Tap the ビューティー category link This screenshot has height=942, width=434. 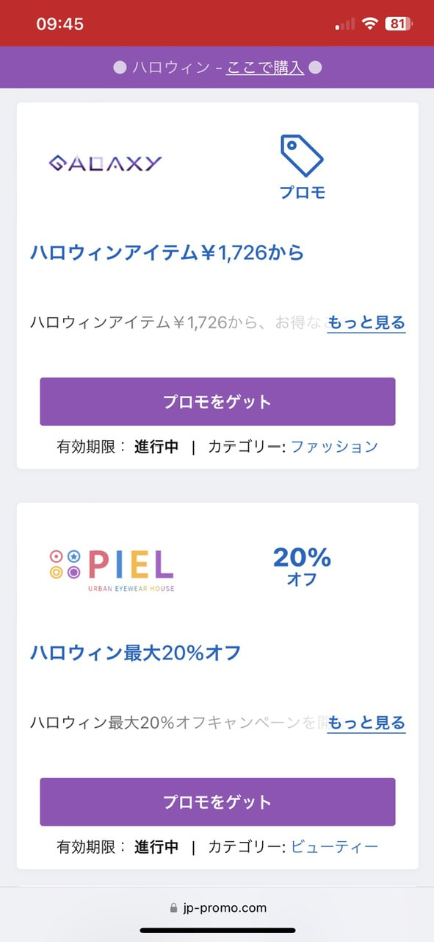(x=340, y=847)
